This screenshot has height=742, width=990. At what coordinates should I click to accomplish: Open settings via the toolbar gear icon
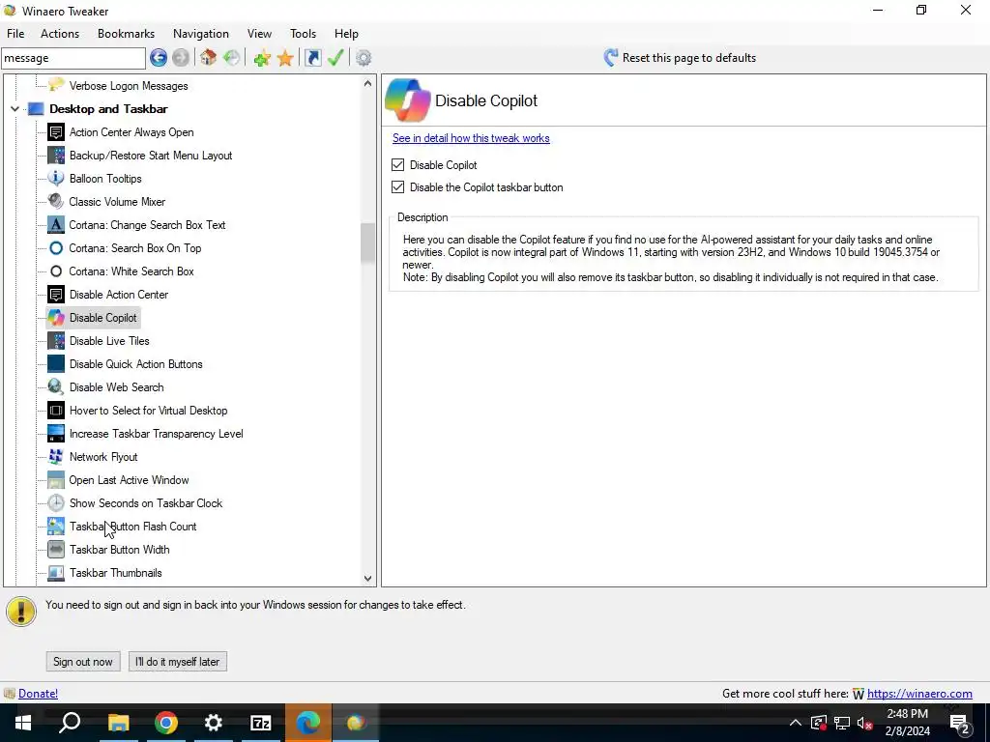click(364, 58)
